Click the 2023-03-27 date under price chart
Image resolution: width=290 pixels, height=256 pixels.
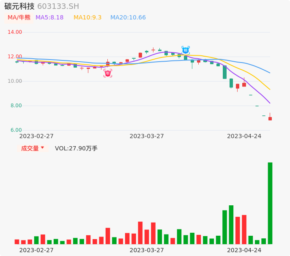tap(147, 136)
